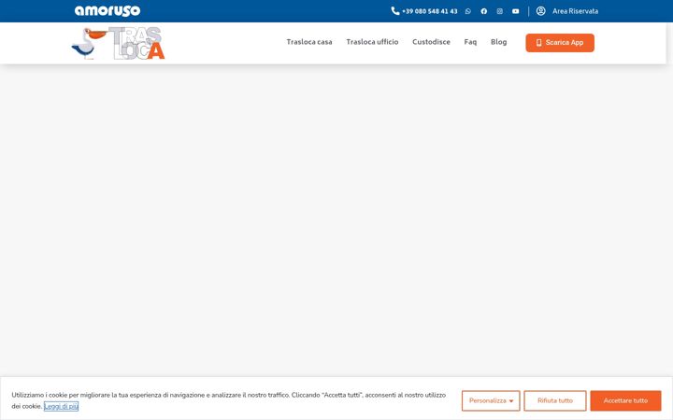Accept cookies with Accettare tutto

[625, 400]
